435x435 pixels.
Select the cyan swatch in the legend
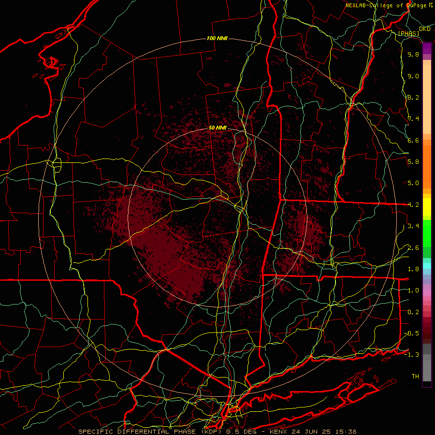click(x=427, y=266)
